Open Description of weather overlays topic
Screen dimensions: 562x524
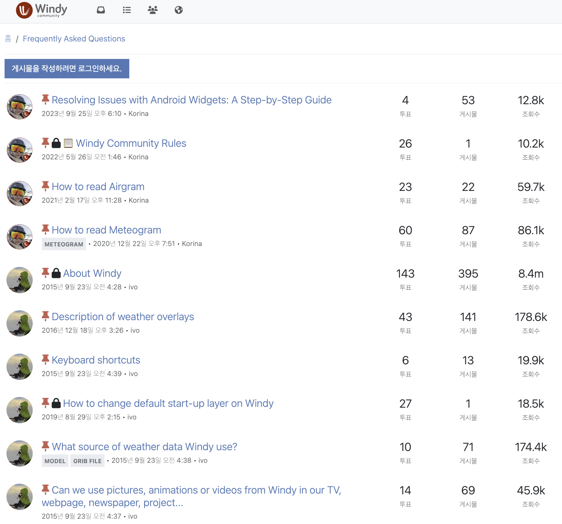(x=123, y=317)
